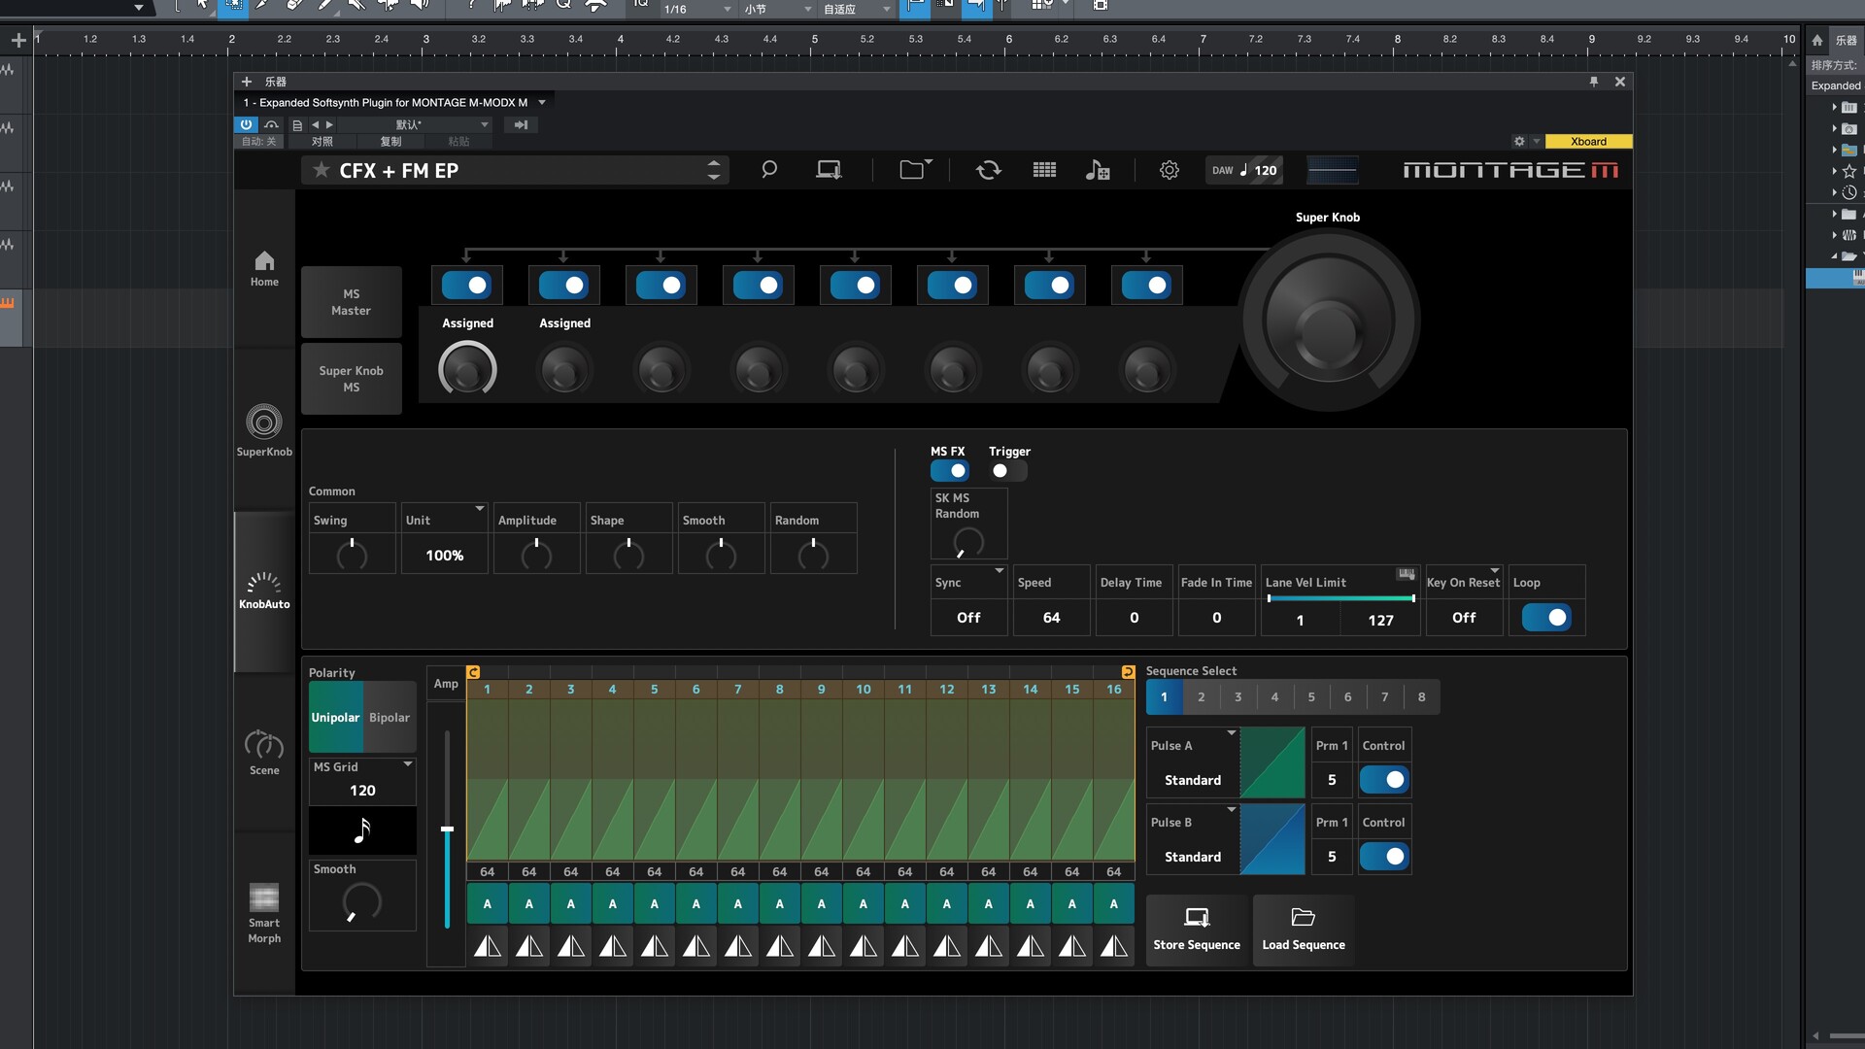Toggle the MS FX switch
Screen dimensions: 1865x1049
949,471
